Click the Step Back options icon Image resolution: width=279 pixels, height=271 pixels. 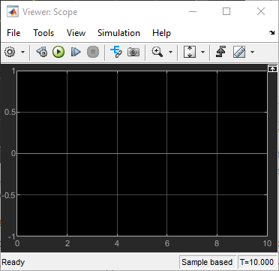42,52
